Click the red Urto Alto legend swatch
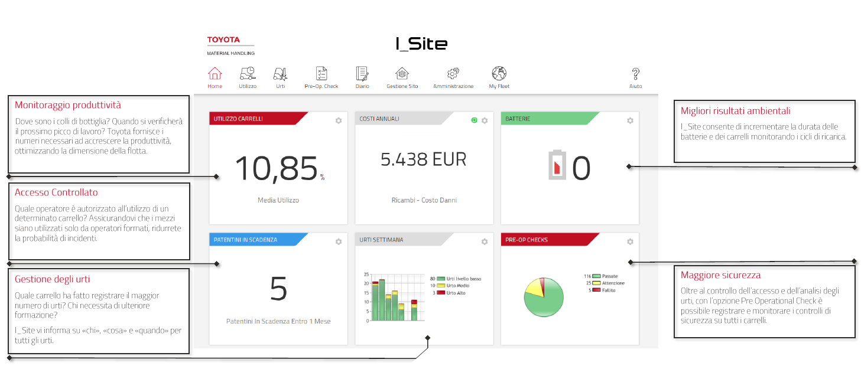The image size is (861, 369). pyautogui.click(x=441, y=293)
